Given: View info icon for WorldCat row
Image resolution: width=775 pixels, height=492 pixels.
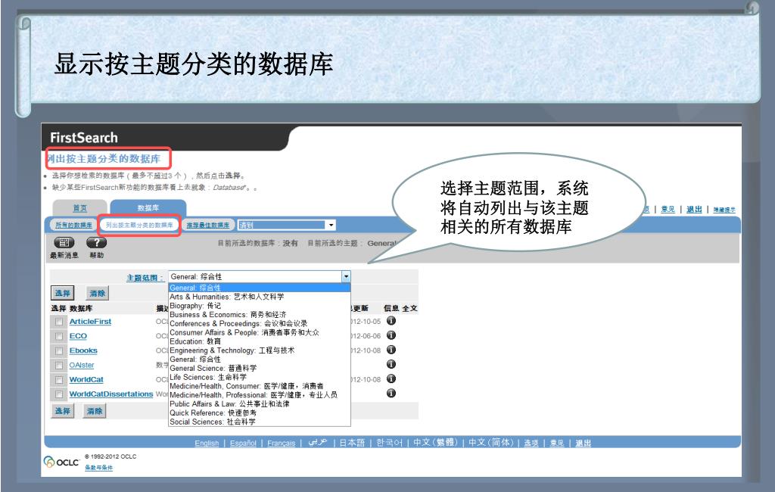Looking at the screenshot, I should 391,378.
